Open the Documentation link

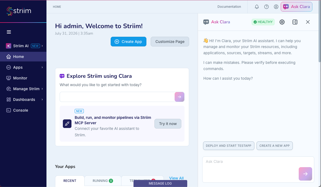pyautogui.click(x=229, y=7)
